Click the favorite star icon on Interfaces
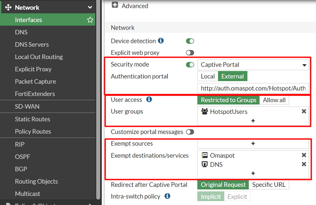This screenshot has width=316, height=205. (90, 20)
